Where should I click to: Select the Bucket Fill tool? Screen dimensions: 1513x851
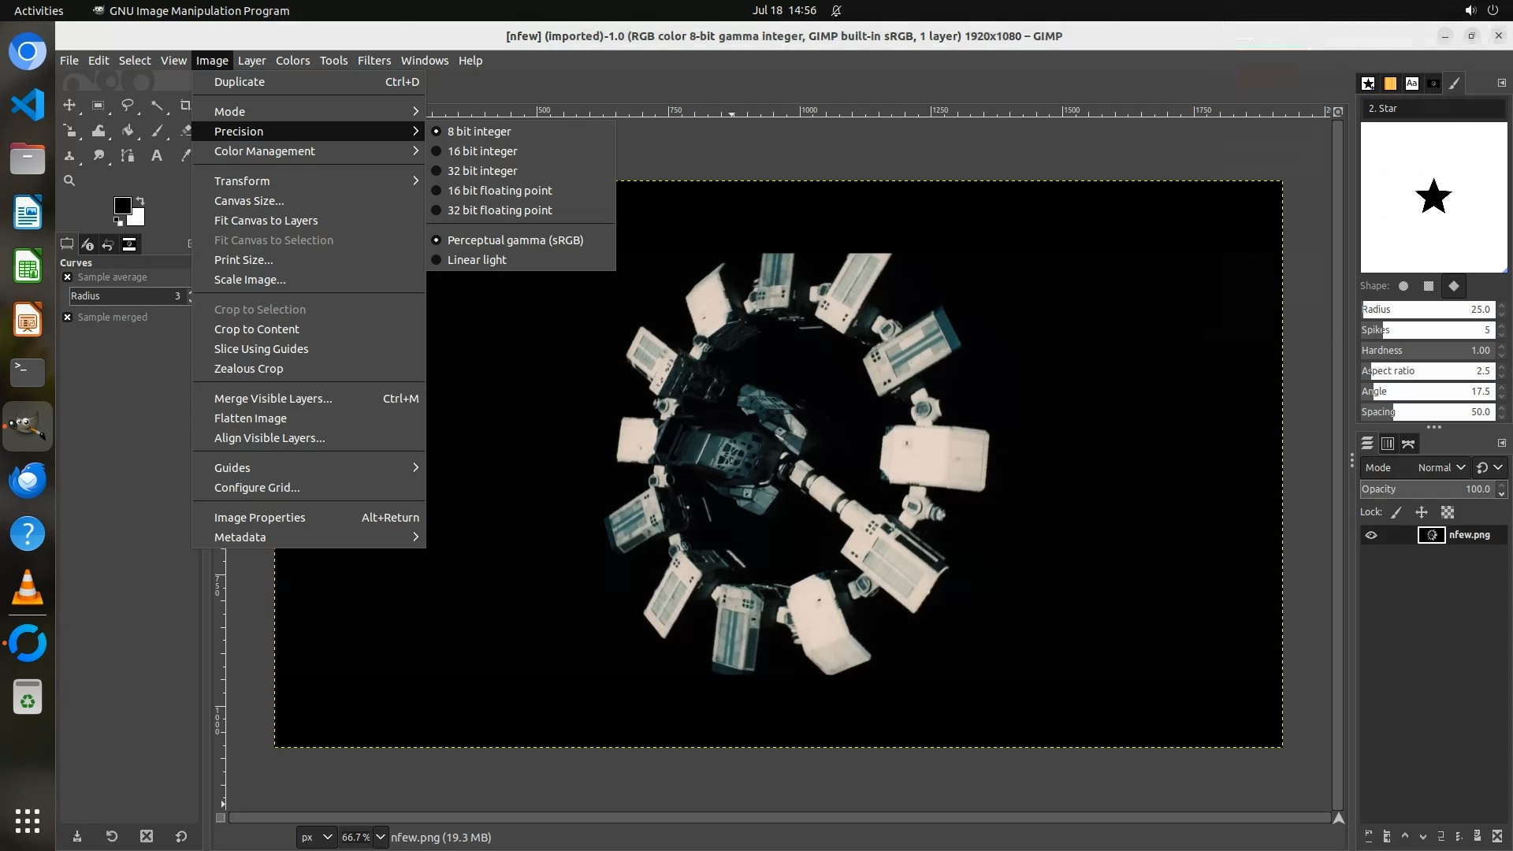tap(127, 131)
